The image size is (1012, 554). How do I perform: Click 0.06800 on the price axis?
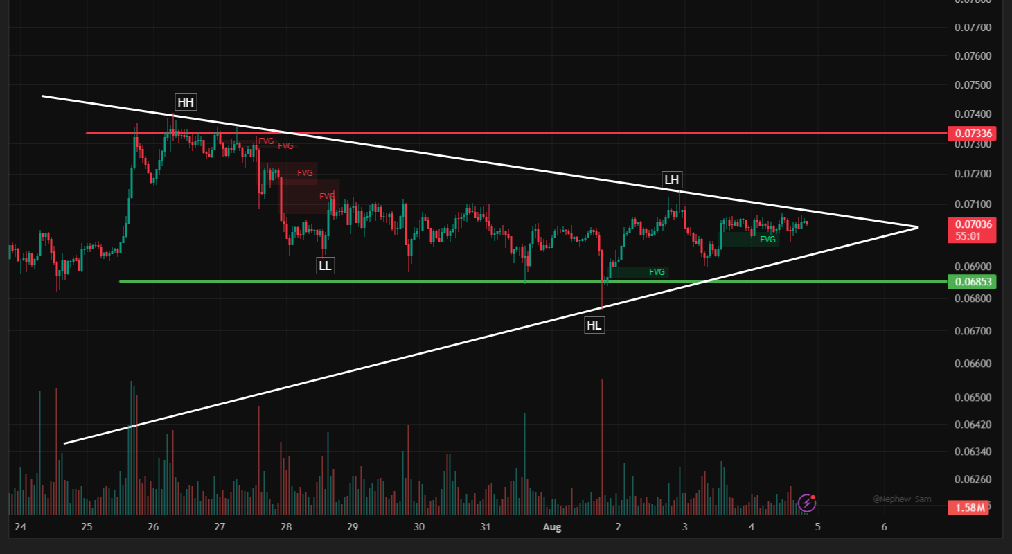973,298
